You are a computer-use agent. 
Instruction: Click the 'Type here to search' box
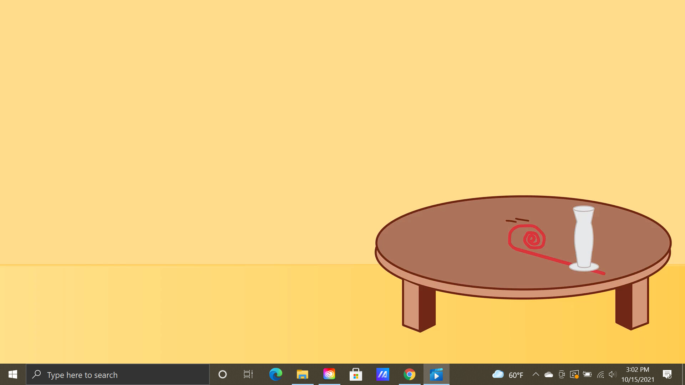[118, 375]
